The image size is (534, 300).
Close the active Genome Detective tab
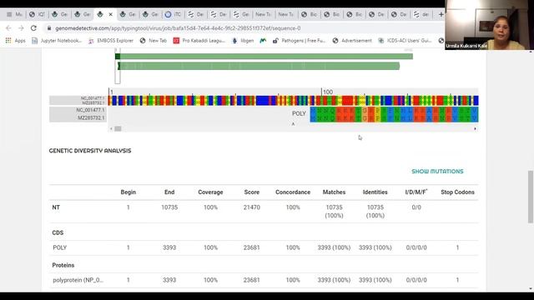110,14
